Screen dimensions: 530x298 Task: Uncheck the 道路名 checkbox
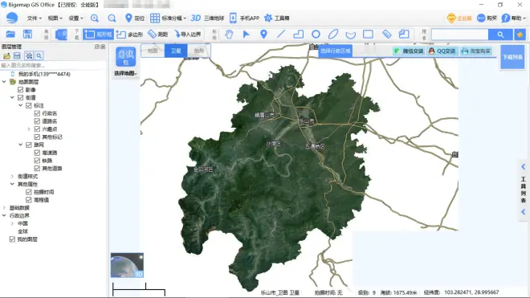pyautogui.click(x=37, y=121)
